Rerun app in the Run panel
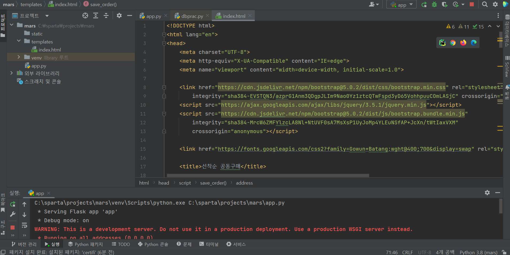 coord(13,204)
